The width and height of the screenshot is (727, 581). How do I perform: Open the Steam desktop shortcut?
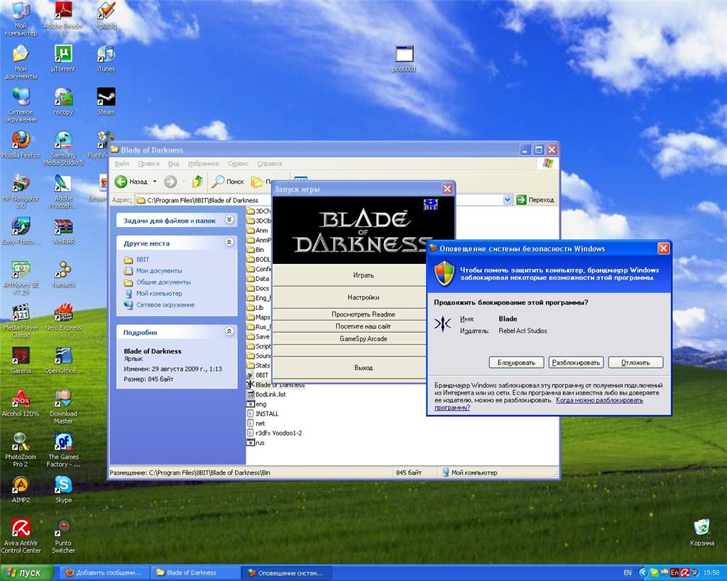pos(106,97)
